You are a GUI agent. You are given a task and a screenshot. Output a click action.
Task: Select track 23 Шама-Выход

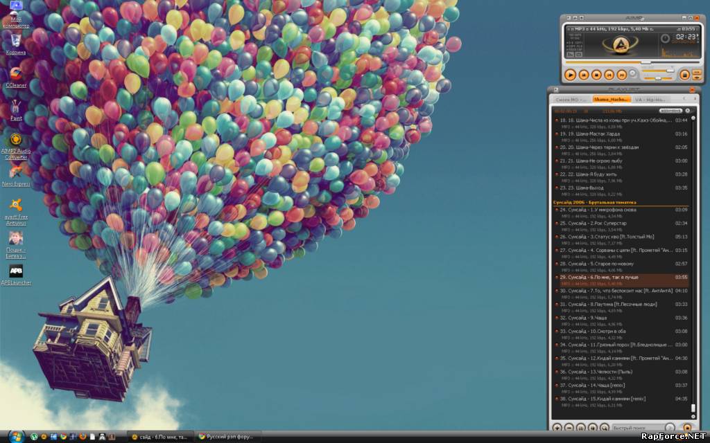(x=621, y=191)
